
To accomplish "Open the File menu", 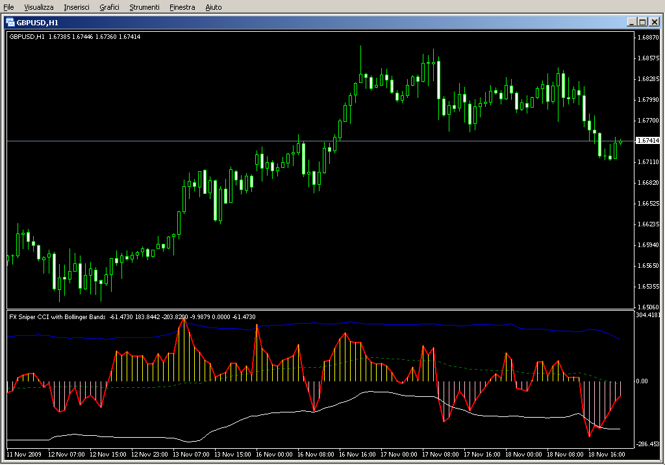I will coord(8,7).
